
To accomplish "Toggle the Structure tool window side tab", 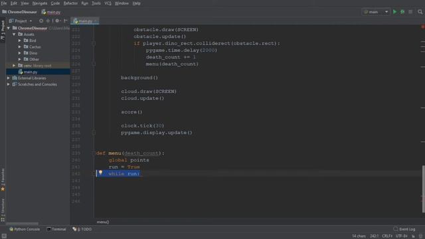I will click(3, 209).
